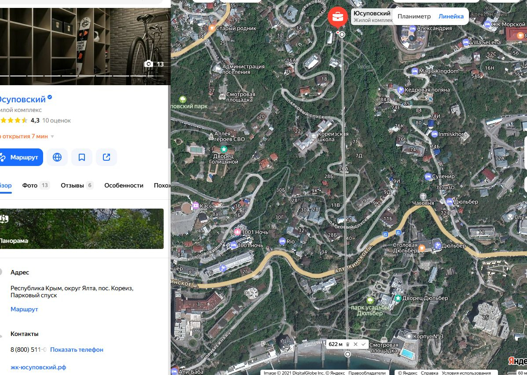Switch to Планиметр measuring mode

coord(414,16)
